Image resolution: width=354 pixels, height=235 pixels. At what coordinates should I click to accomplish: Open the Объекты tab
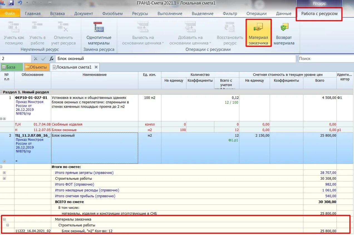[37, 67]
